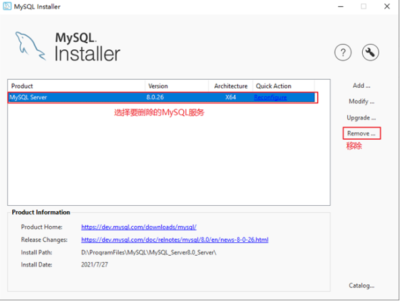This screenshot has height=301, width=400.
Task: Open the help question mark icon
Action: pos(343,53)
